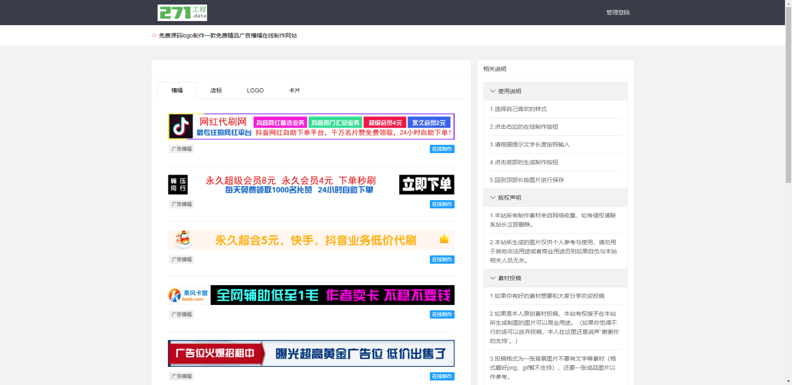Click the 立即下单 black badge in banner
This screenshot has width=792, height=385.
tap(427, 184)
